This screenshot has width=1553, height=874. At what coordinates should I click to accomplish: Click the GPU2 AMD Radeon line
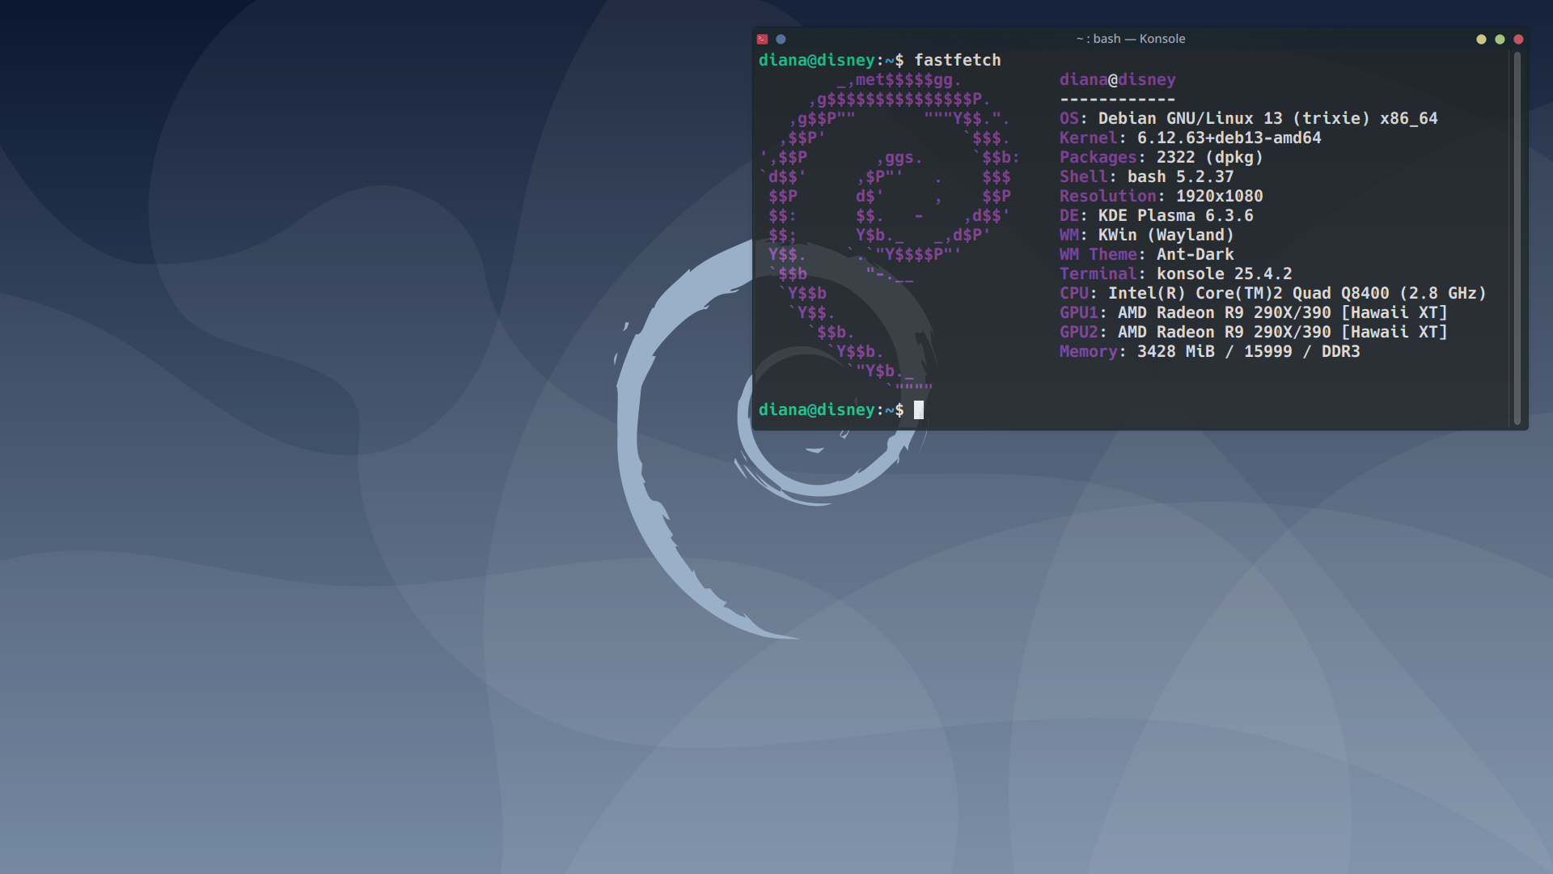coord(1253,332)
